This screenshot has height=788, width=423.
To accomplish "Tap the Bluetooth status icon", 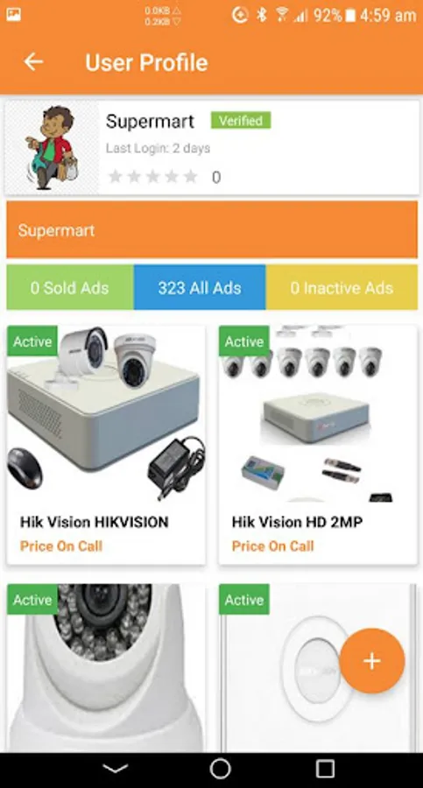I will pos(261,15).
